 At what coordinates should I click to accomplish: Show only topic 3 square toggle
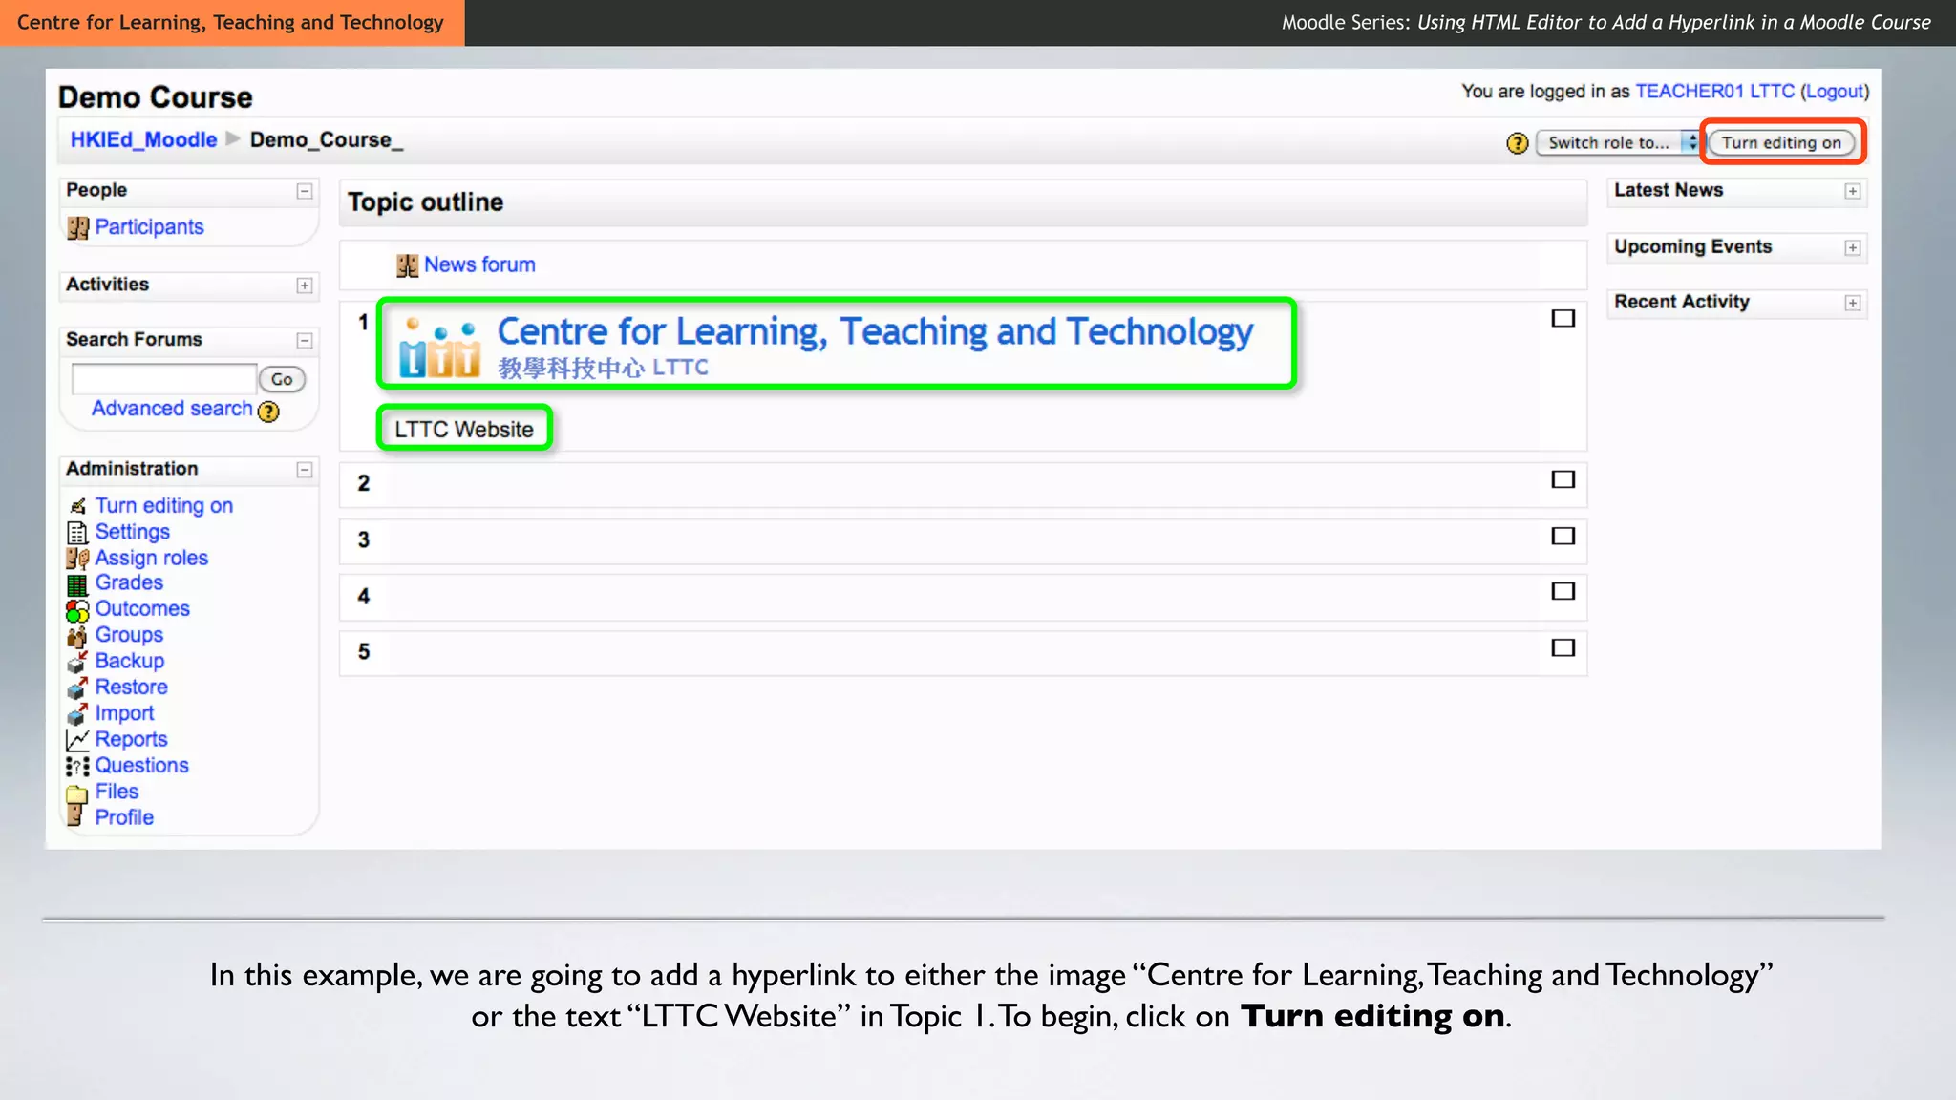tap(1563, 536)
